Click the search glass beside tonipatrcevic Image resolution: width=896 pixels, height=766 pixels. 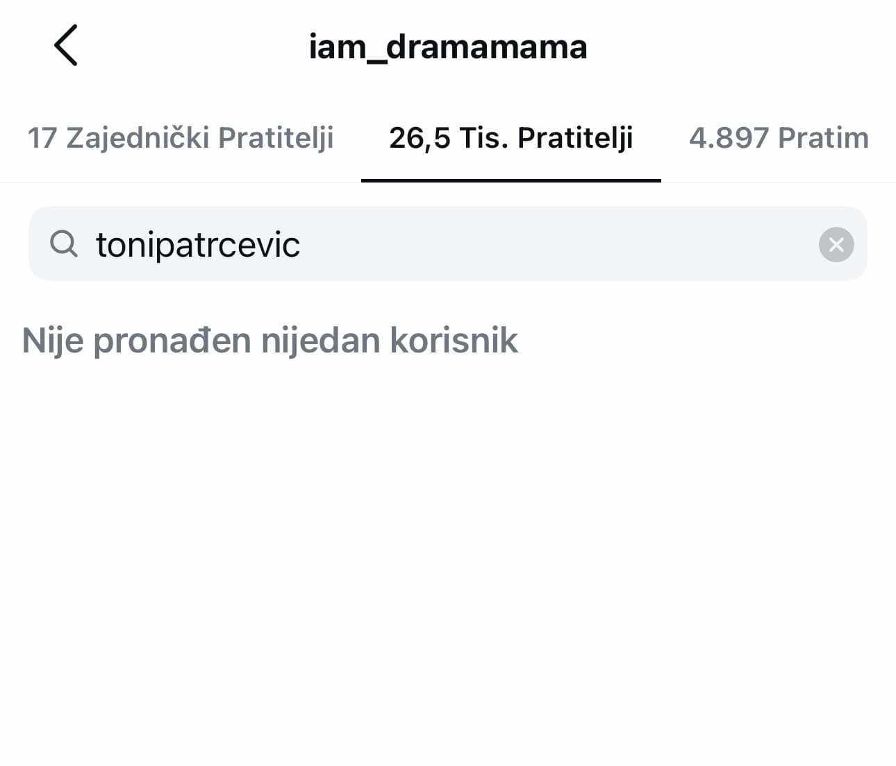(x=64, y=244)
